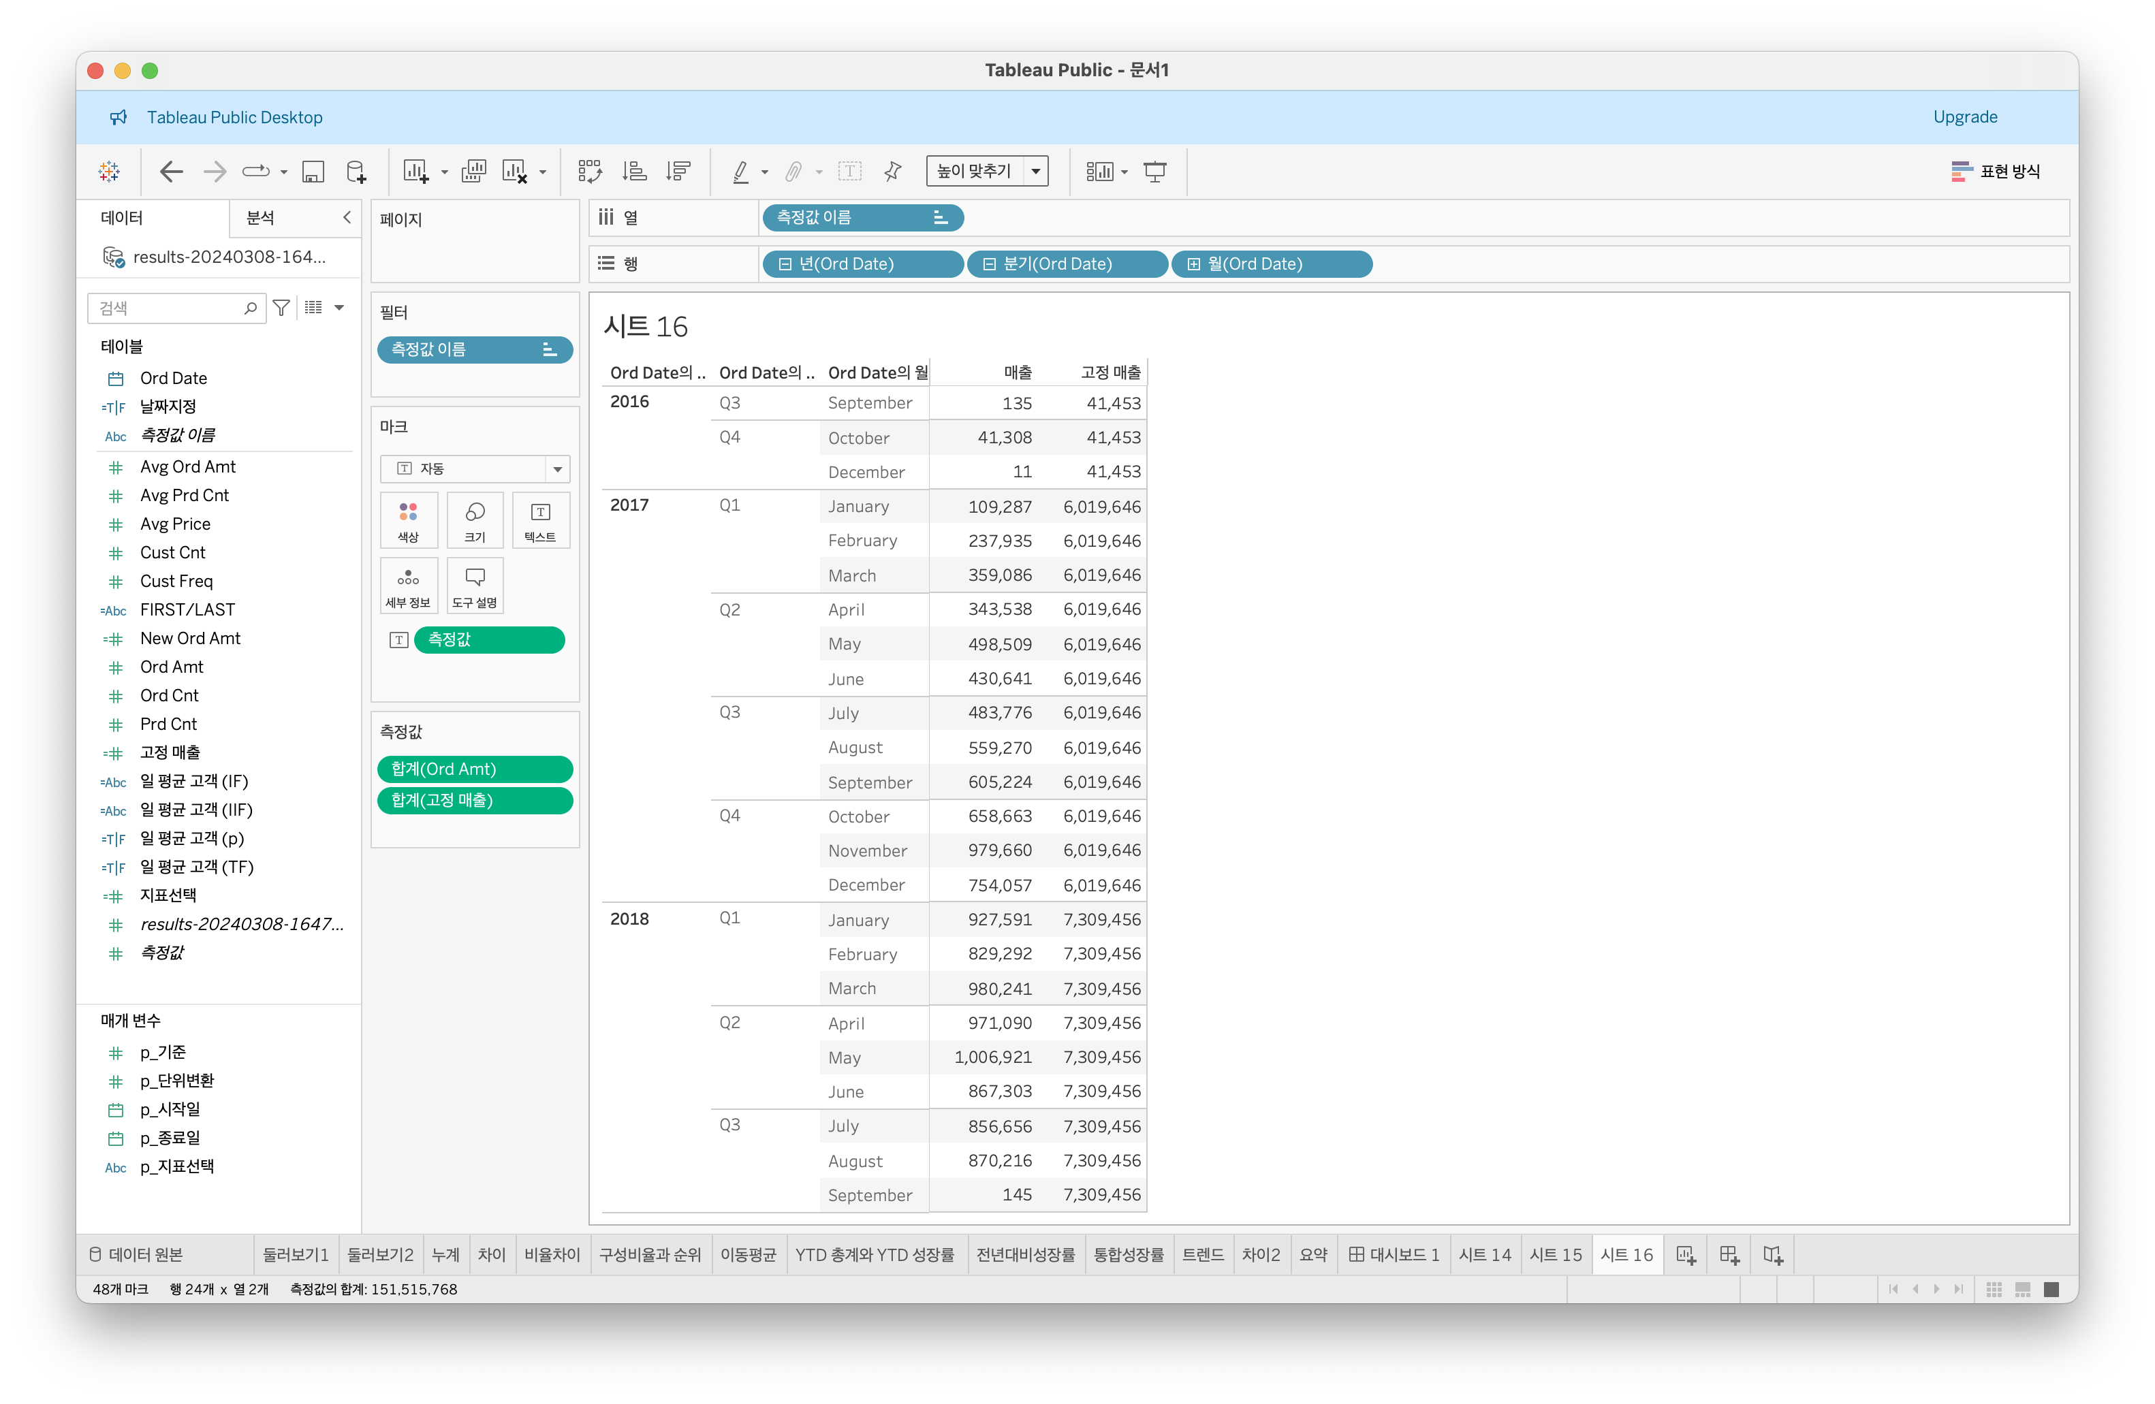Click the add new data source icon
The image size is (2155, 1404).
(x=357, y=171)
